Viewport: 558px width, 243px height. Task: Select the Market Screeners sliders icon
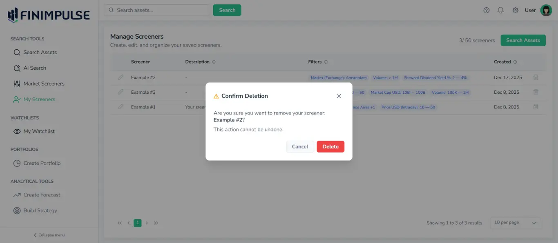click(17, 84)
